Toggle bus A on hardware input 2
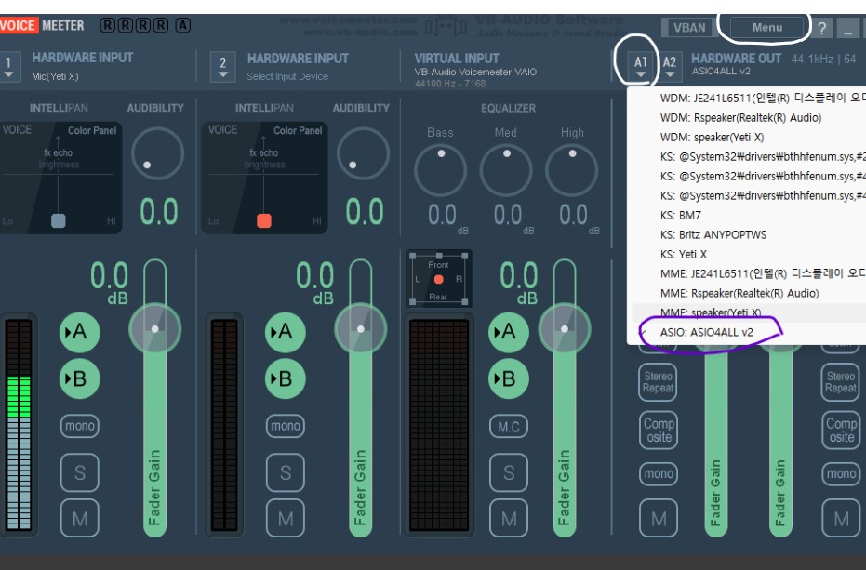Viewport: 866px width, 570px height. [x=285, y=333]
